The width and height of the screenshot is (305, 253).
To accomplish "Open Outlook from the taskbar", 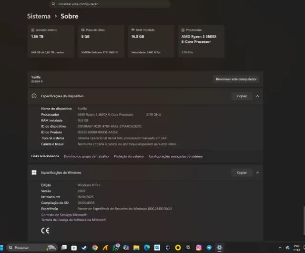I will pos(157,248).
